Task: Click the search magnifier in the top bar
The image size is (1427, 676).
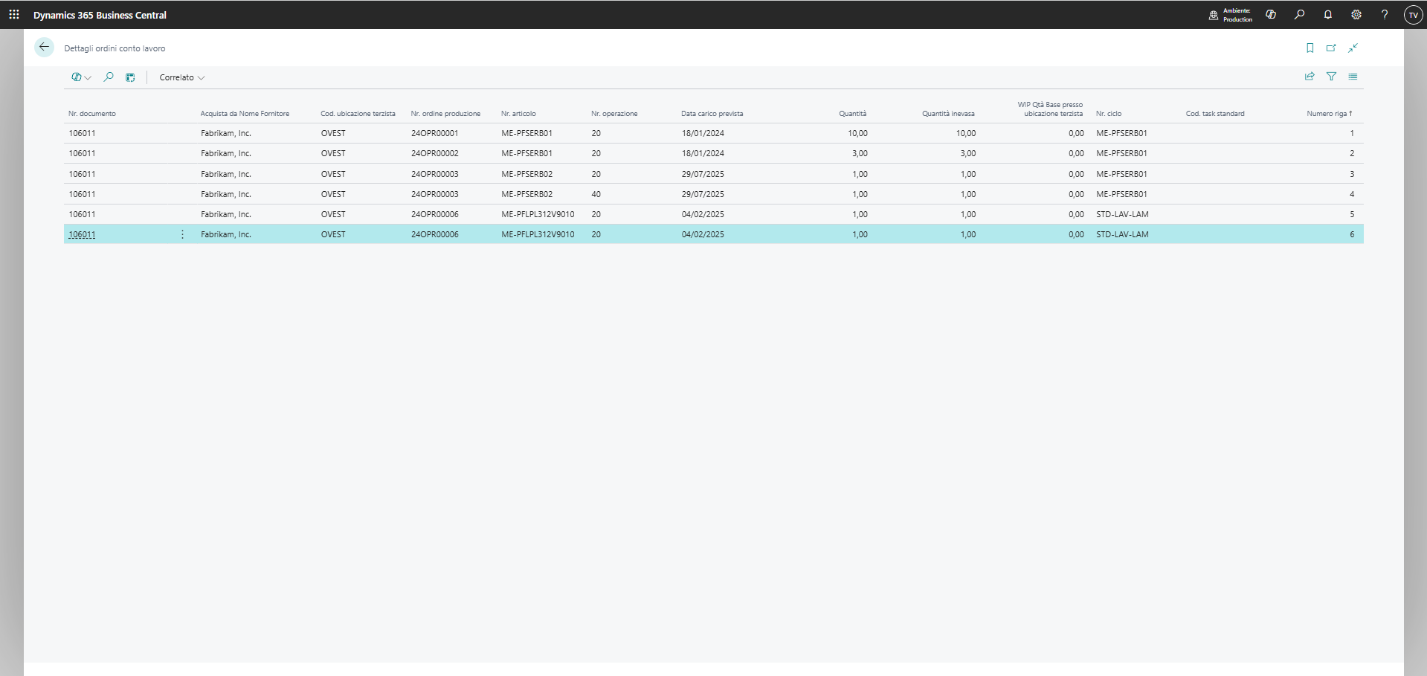Action: 1299,15
